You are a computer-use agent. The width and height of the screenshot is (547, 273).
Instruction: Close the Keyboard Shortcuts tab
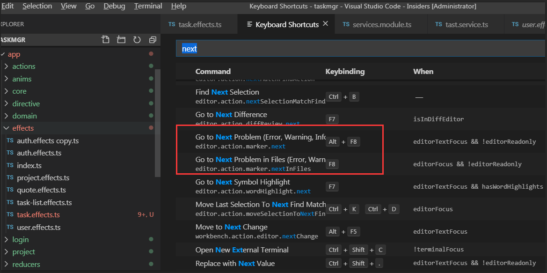point(326,24)
